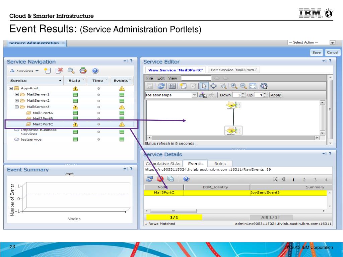Click the Delete Service icon with red X
The image size is (343, 257).
tap(59, 71)
